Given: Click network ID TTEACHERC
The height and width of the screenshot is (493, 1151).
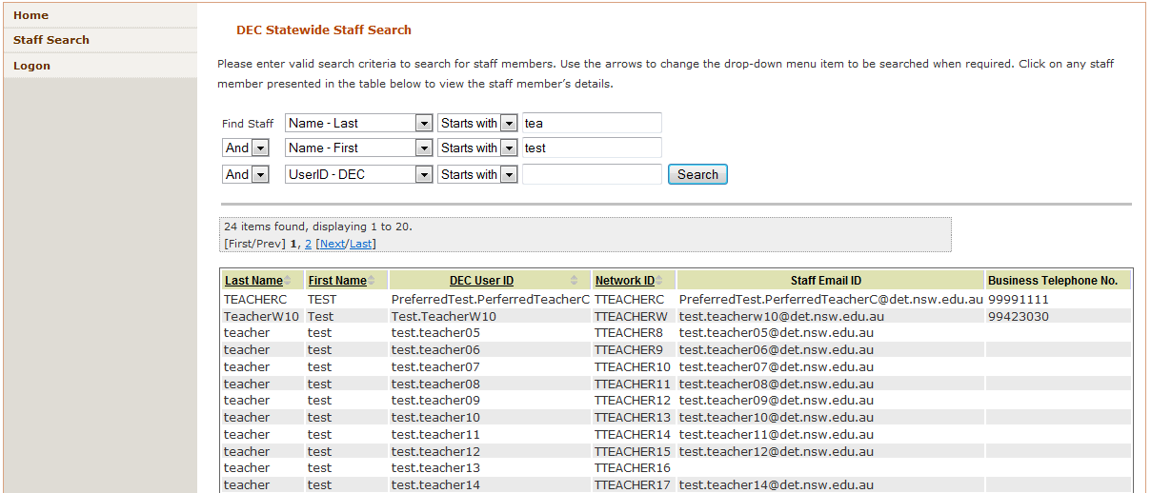Looking at the screenshot, I should tap(629, 299).
